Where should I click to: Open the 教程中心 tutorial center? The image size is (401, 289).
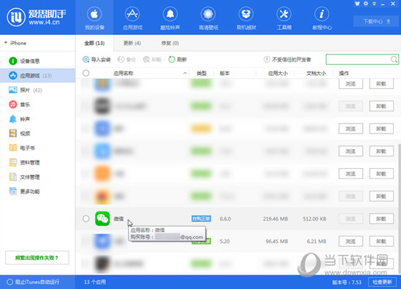coord(322,18)
